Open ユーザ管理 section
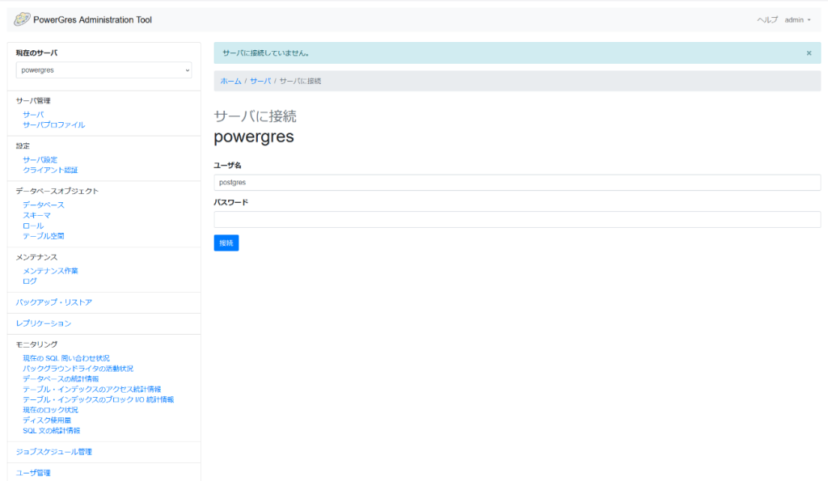The width and height of the screenshot is (828, 481). coord(33,473)
